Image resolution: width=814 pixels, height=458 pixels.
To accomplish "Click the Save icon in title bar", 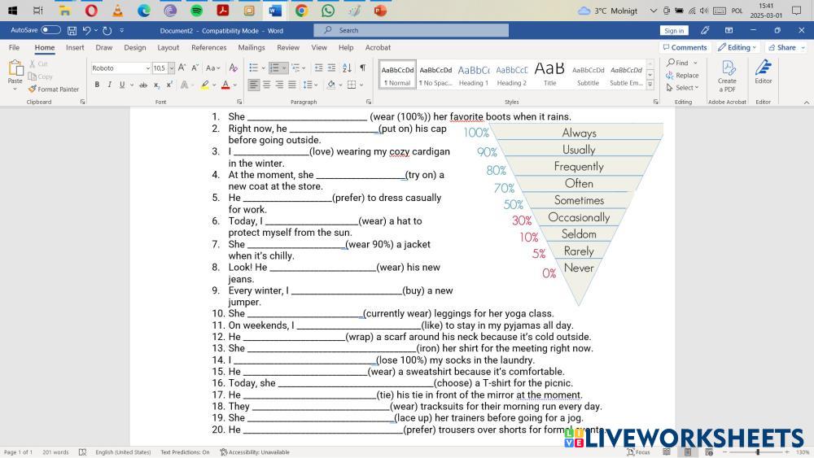I will (72, 30).
